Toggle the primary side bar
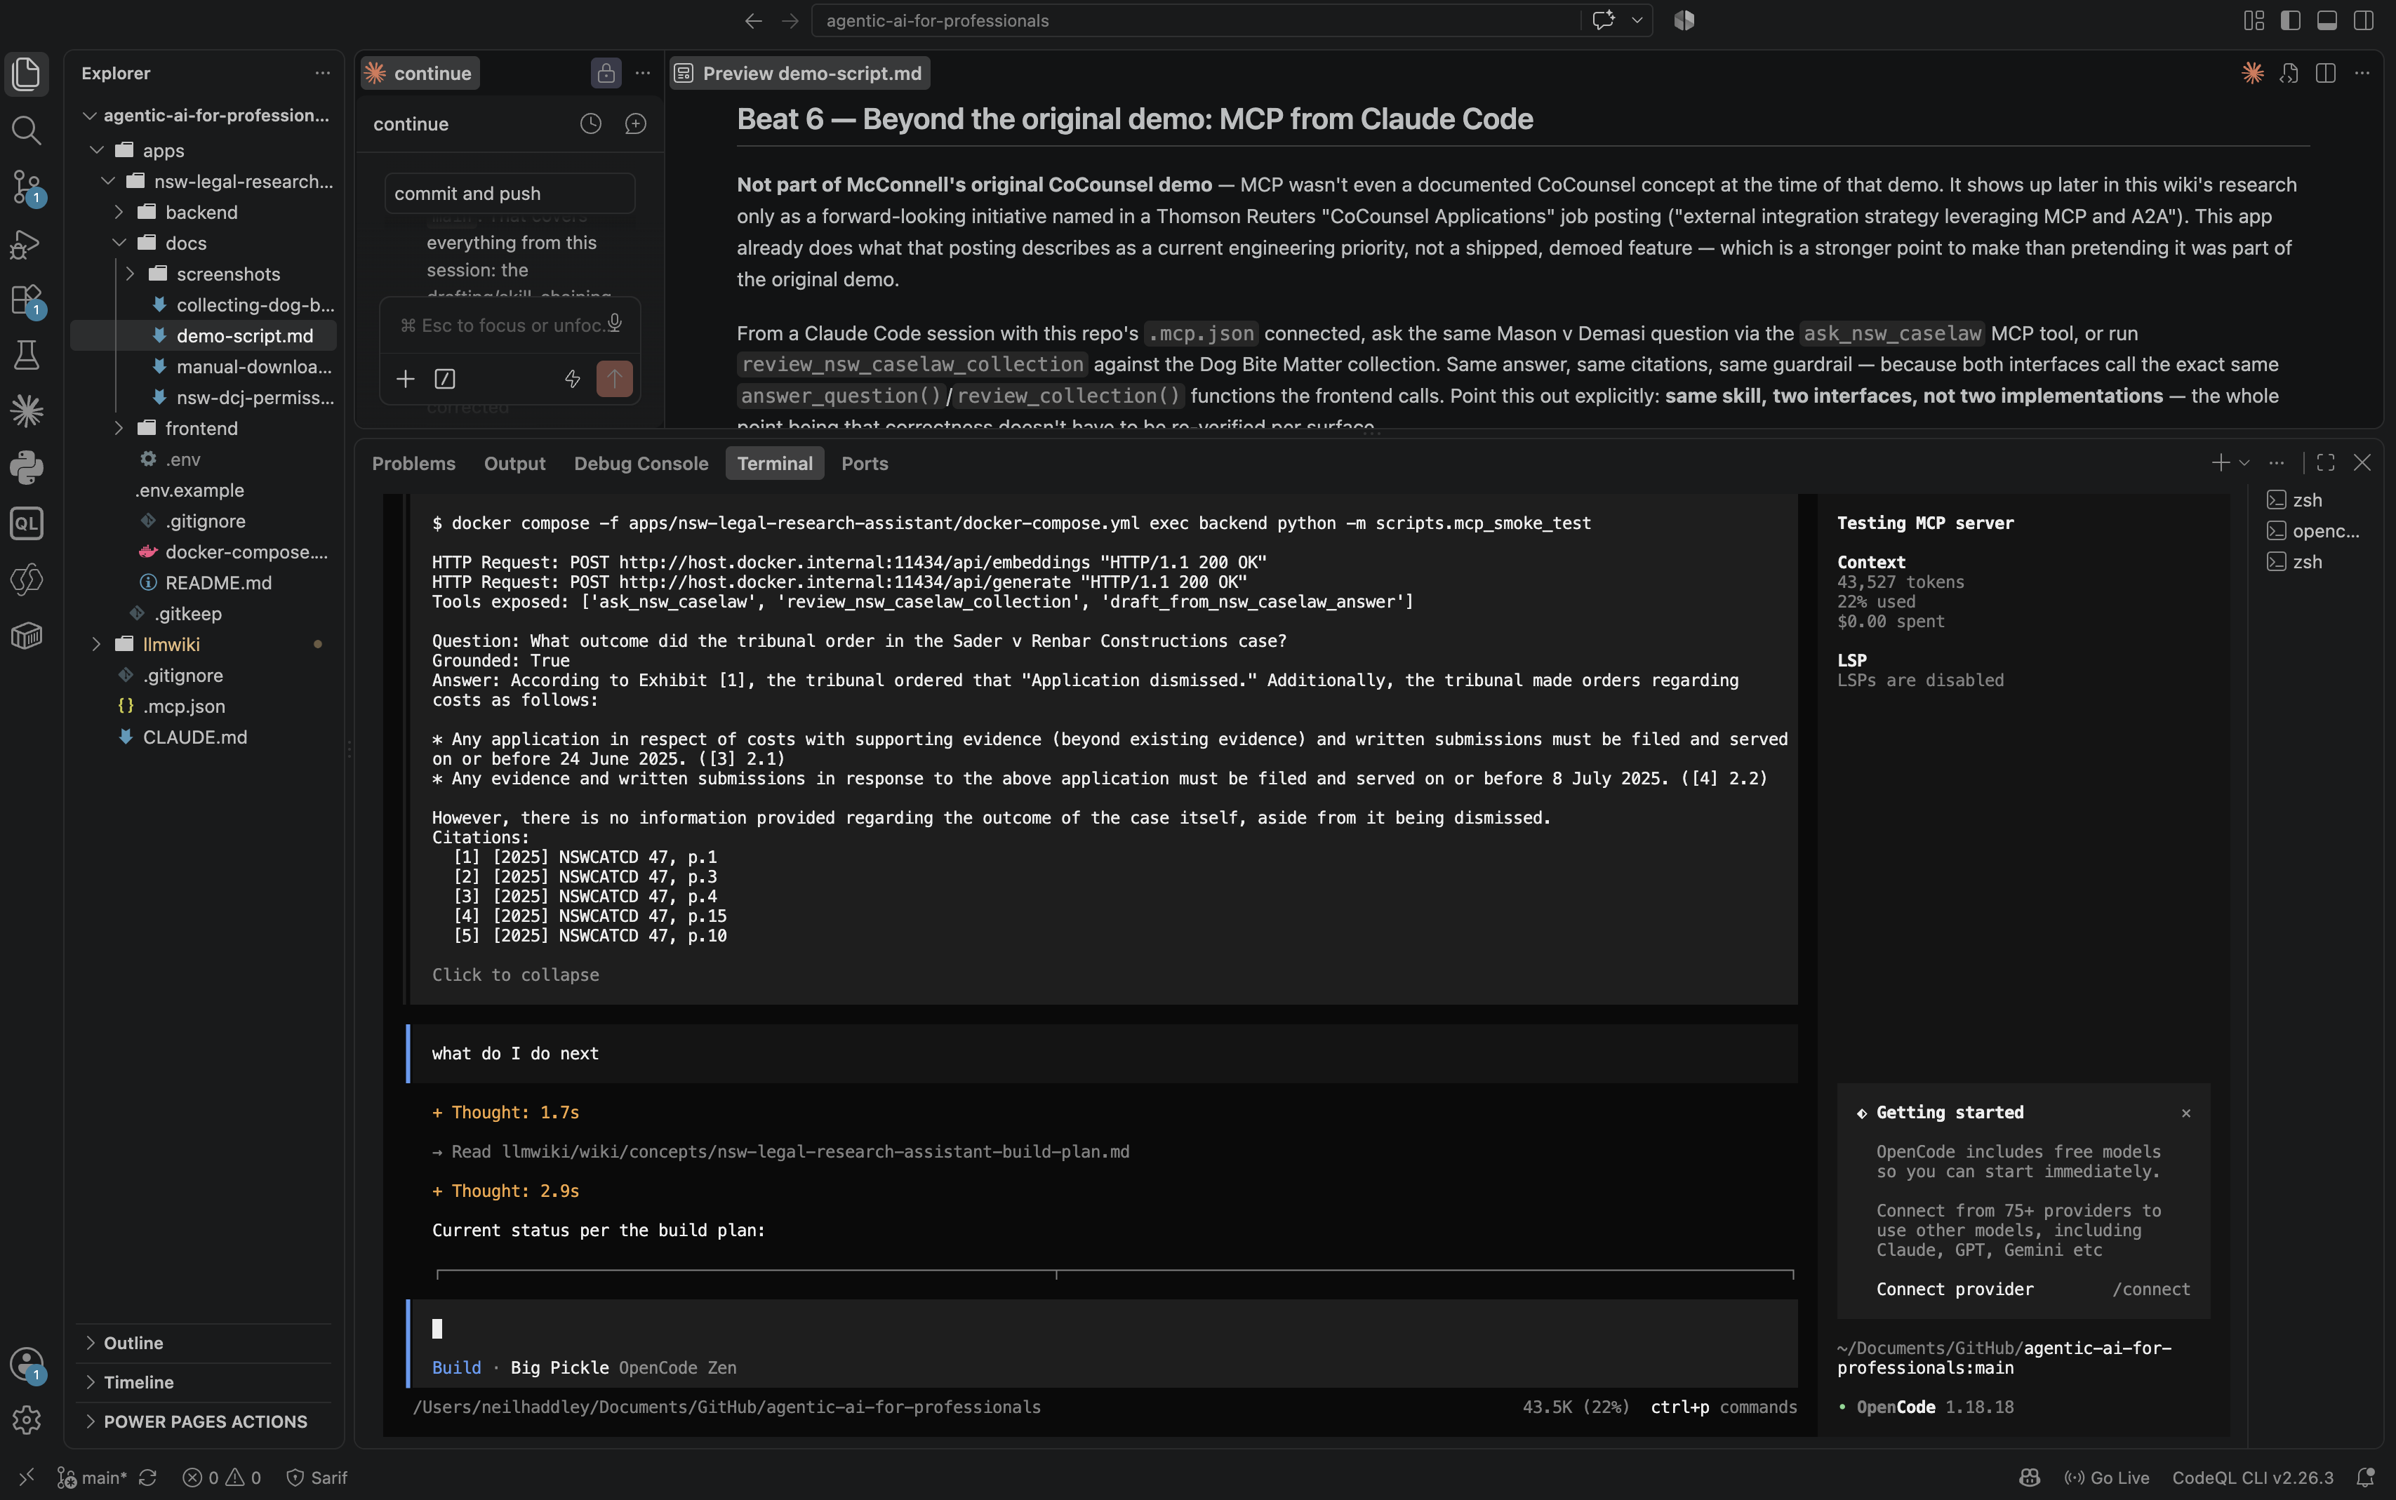This screenshot has width=2396, height=1500. pos(2291,21)
